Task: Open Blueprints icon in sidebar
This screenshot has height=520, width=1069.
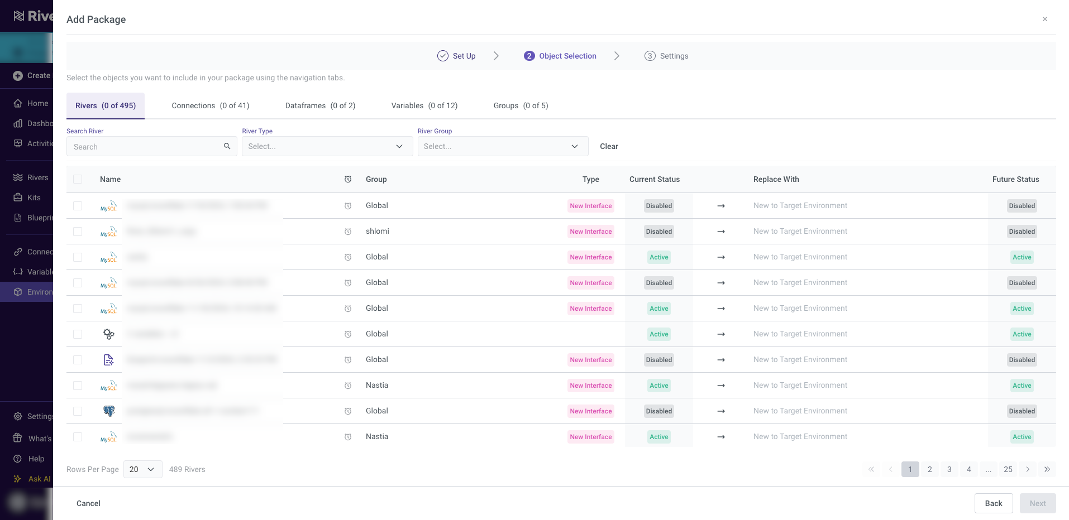Action: (x=18, y=218)
